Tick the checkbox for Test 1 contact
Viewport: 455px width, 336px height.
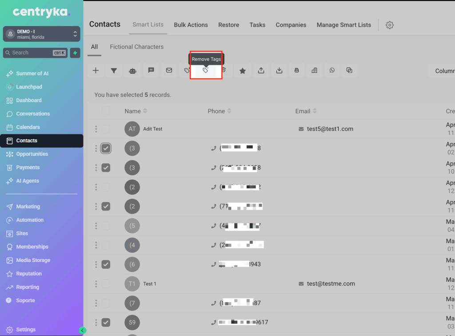[106, 283]
